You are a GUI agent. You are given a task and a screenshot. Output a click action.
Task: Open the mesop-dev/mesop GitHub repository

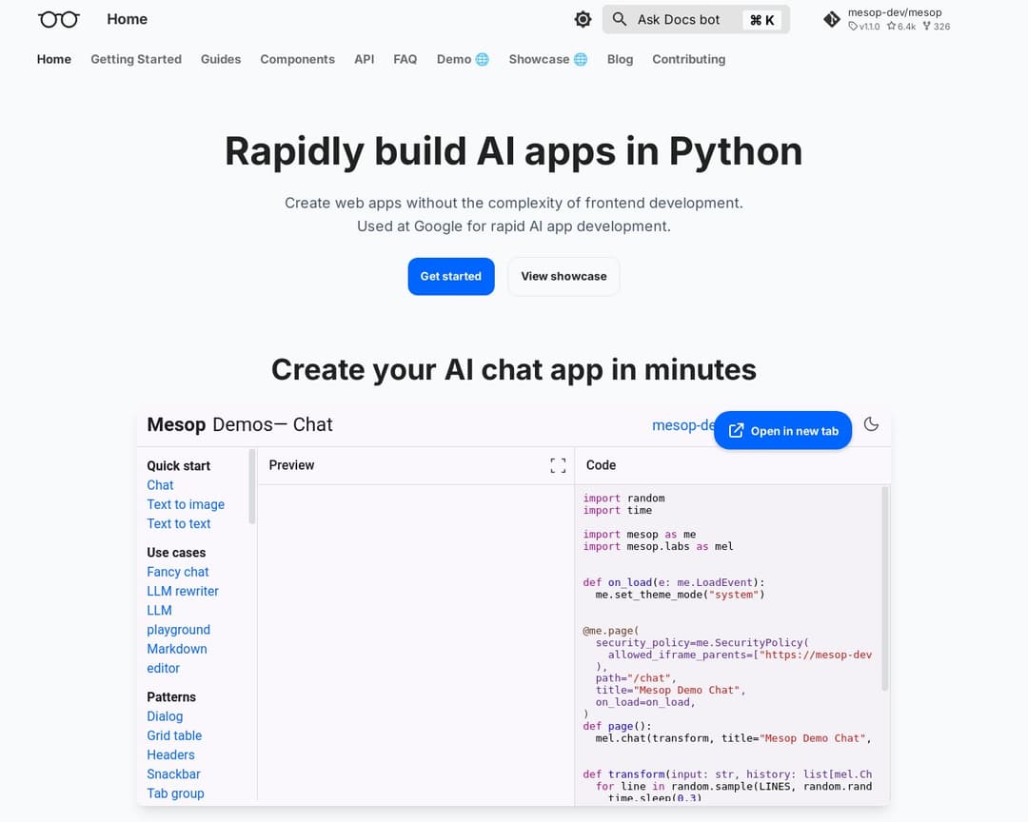coord(886,19)
